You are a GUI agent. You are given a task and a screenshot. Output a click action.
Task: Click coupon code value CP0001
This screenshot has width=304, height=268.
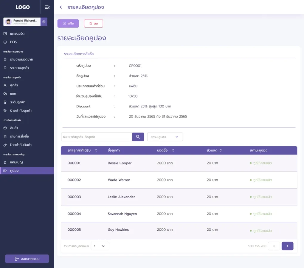(135, 66)
